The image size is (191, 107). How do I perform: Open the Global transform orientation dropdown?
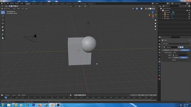pos(70,6)
